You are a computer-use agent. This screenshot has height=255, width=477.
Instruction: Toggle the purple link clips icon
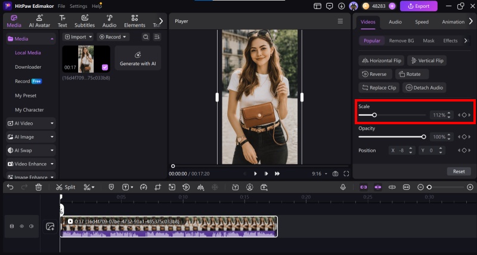click(364, 187)
